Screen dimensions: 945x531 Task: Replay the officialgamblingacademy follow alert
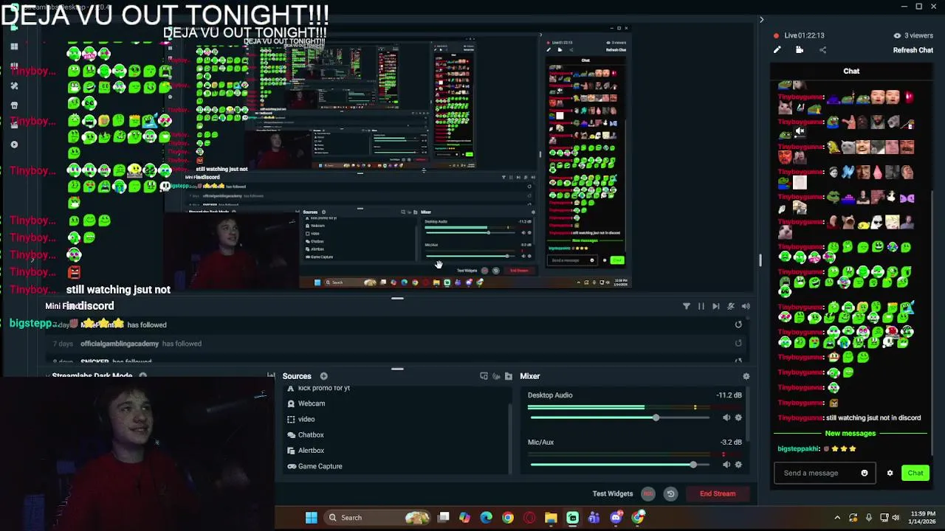pos(738,343)
